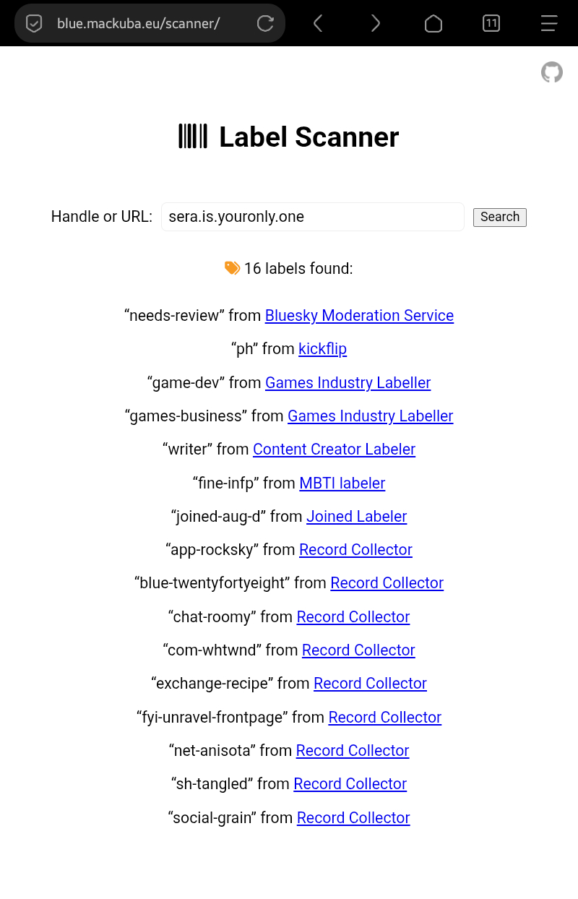Go back using the browser back arrow
Image resolution: width=578 pixels, height=899 pixels.
pyautogui.click(x=318, y=23)
